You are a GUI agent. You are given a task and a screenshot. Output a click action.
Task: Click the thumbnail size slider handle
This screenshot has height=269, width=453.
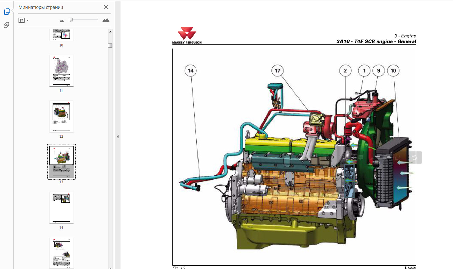tap(71, 20)
